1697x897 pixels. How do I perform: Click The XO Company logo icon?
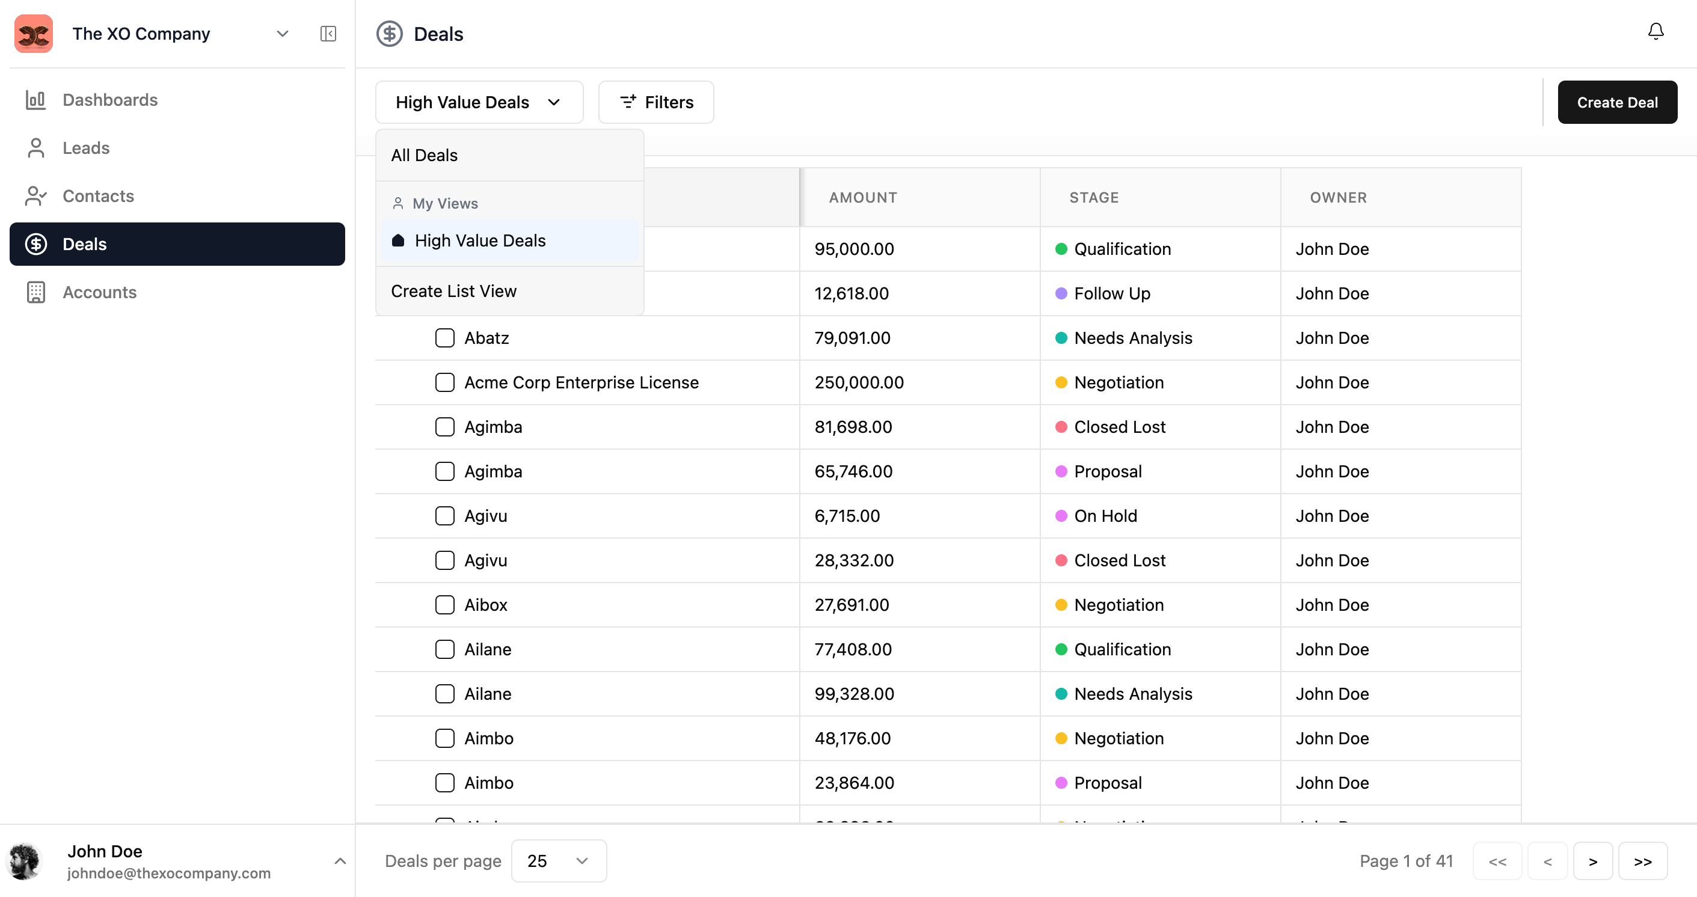point(34,34)
